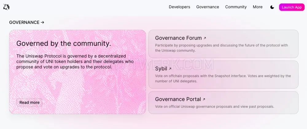Click the Governance Forum description text
This screenshot has width=307, height=129.
(221, 48)
